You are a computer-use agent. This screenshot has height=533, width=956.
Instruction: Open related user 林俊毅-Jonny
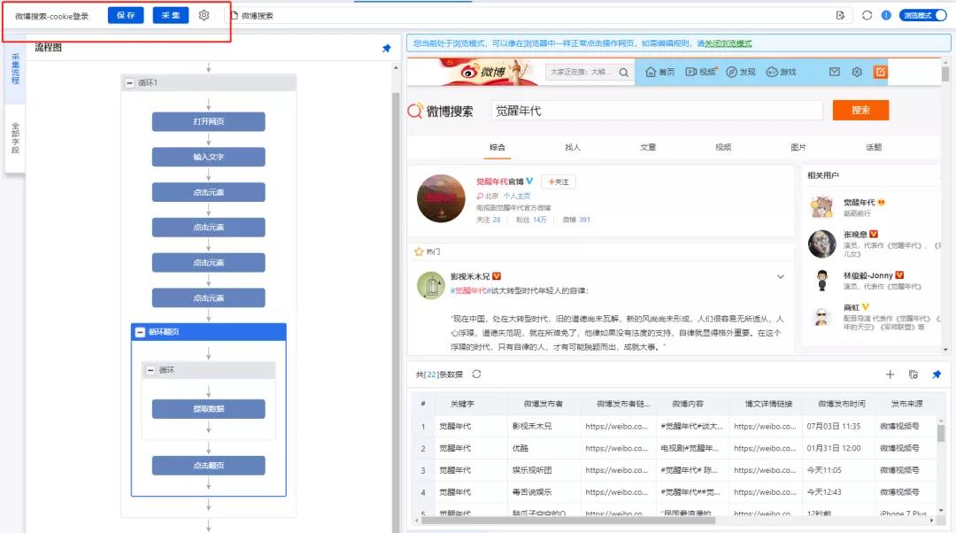point(868,275)
